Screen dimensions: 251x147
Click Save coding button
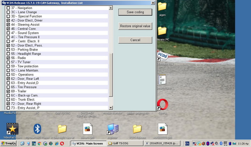click(135, 12)
